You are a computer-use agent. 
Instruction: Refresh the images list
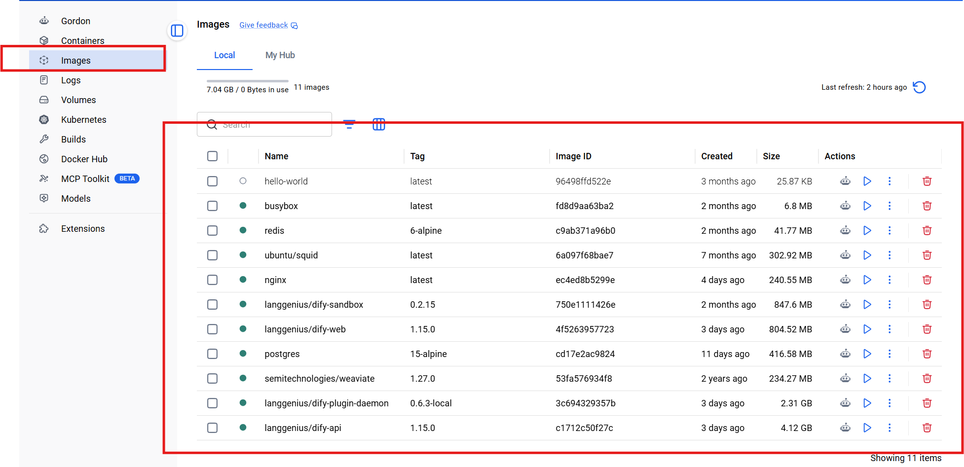(919, 87)
